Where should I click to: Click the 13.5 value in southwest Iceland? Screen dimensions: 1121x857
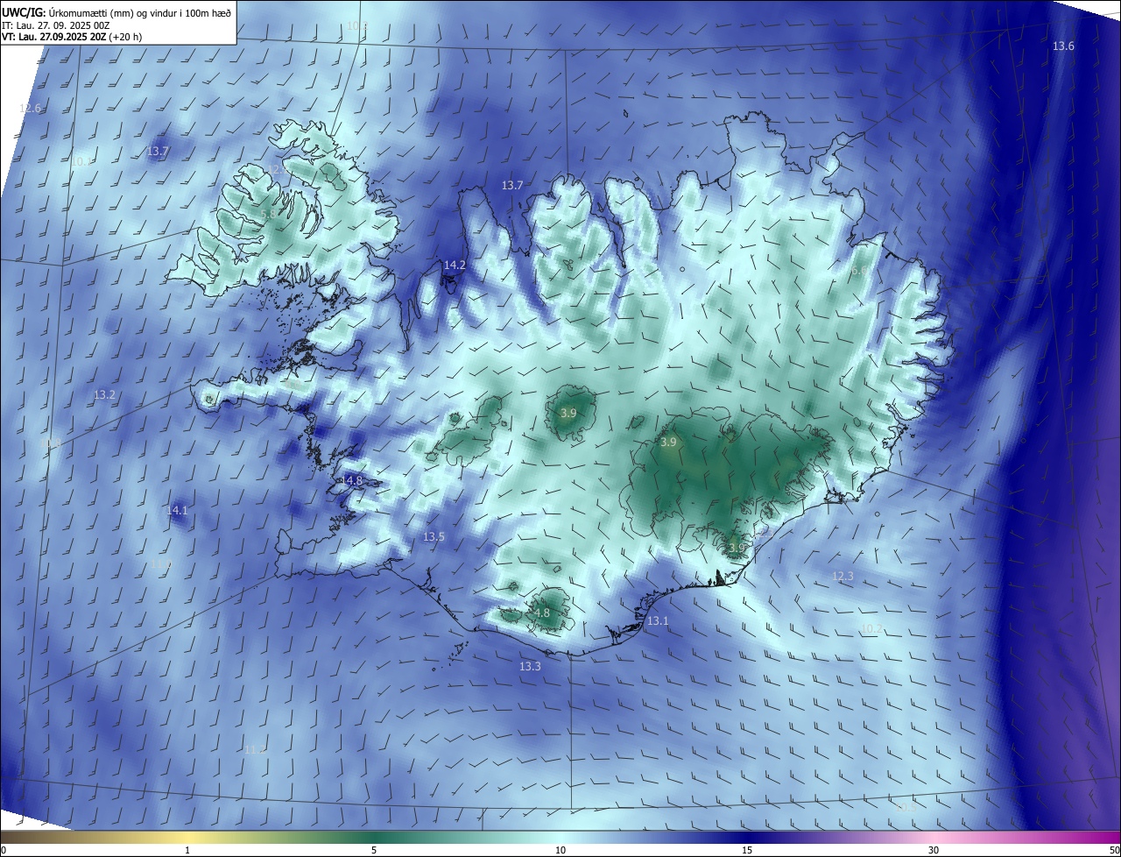[434, 537]
